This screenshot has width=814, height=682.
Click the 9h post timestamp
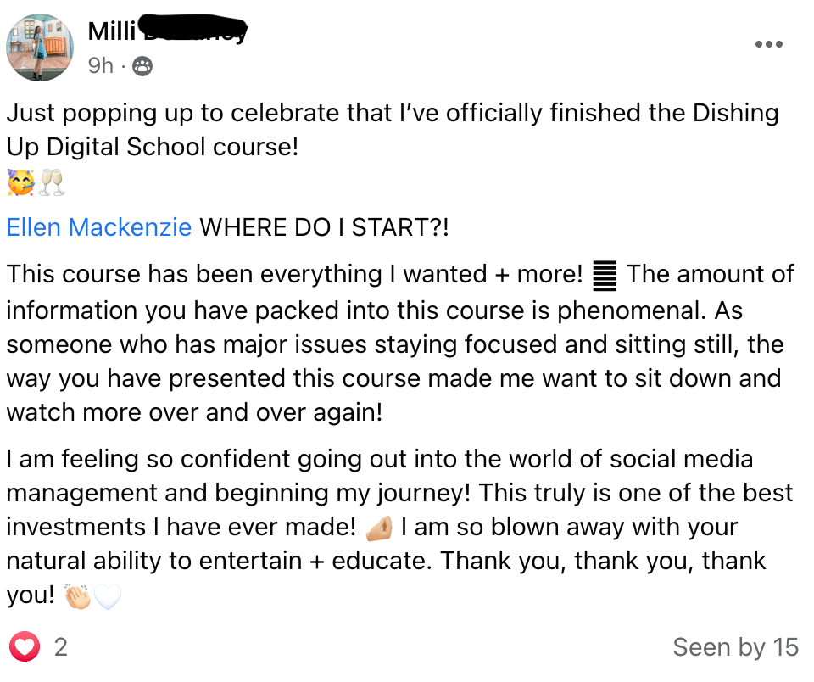(x=100, y=65)
